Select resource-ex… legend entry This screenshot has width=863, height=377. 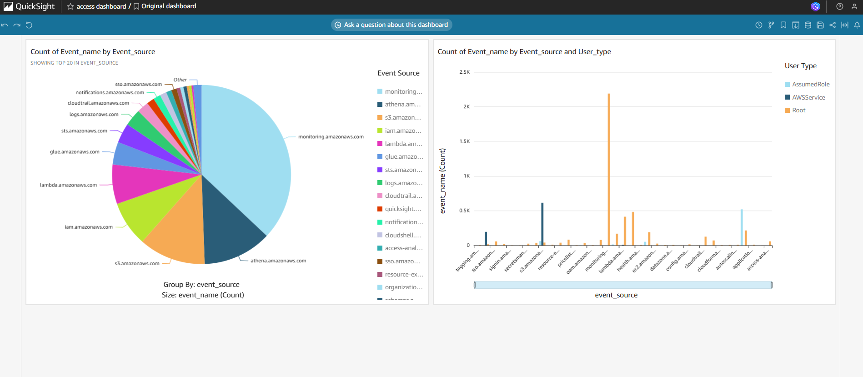(400, 274)
